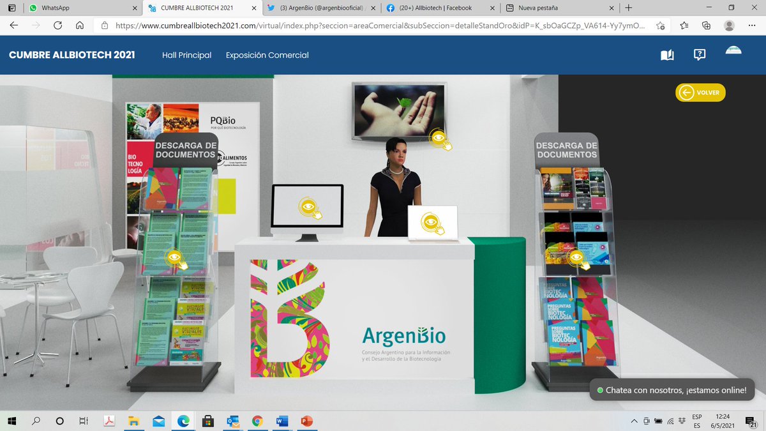Click the browser back arrow
The width and height of the screenshot is (766, 431).
point(13,26)
